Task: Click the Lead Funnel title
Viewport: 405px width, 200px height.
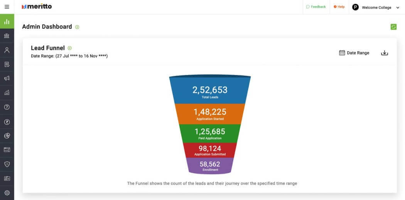Action: point(48,48)
